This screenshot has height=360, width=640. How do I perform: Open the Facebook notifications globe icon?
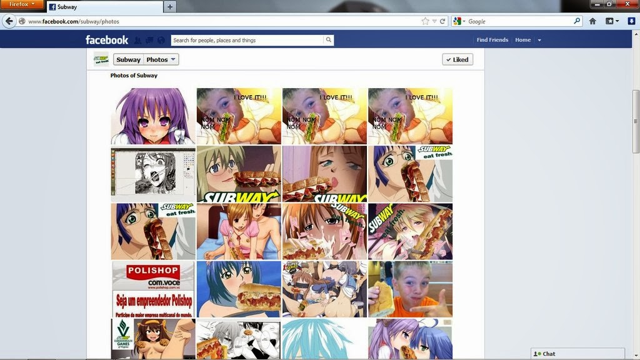pos(161,40)
